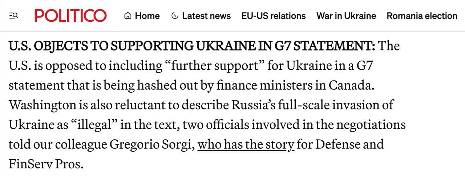Click the POLITICO logo

[x=70, y=16]
